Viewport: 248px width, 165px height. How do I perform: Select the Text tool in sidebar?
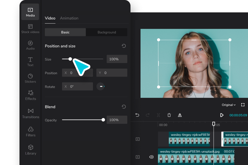pyautogui.click(x=30, y=62)
